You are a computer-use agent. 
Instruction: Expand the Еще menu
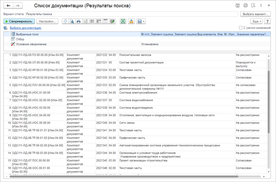coord(257,21)
